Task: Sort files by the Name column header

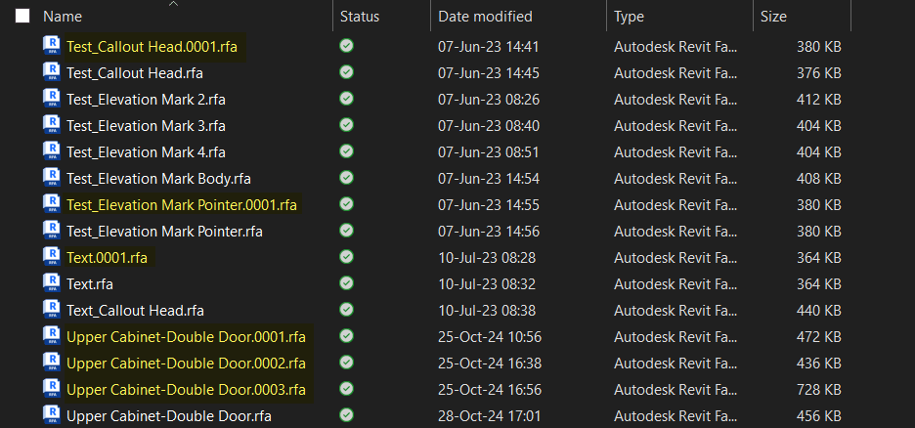Action: 63,17
